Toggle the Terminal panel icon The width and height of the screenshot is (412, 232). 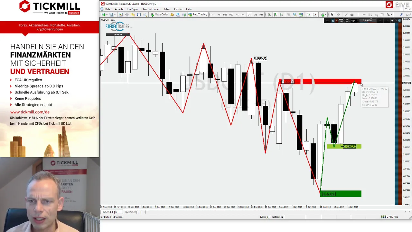pos(139,15)
